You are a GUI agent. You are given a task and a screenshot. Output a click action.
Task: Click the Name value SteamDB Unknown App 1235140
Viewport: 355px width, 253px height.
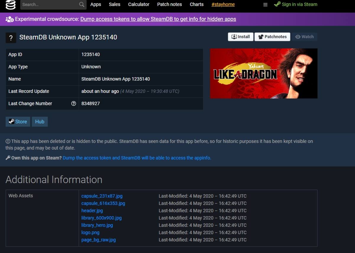[x=115, y=79]
